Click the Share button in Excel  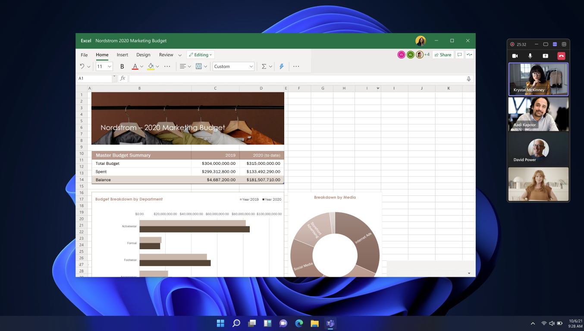pyautogui.click(x=443, y=55)
